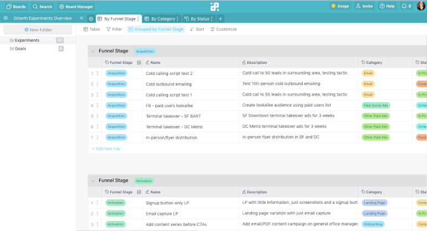Screen dimensions: 427x231
Task: Open Search in the top bar
Action: pyautogui.click(x=43, y=7)
